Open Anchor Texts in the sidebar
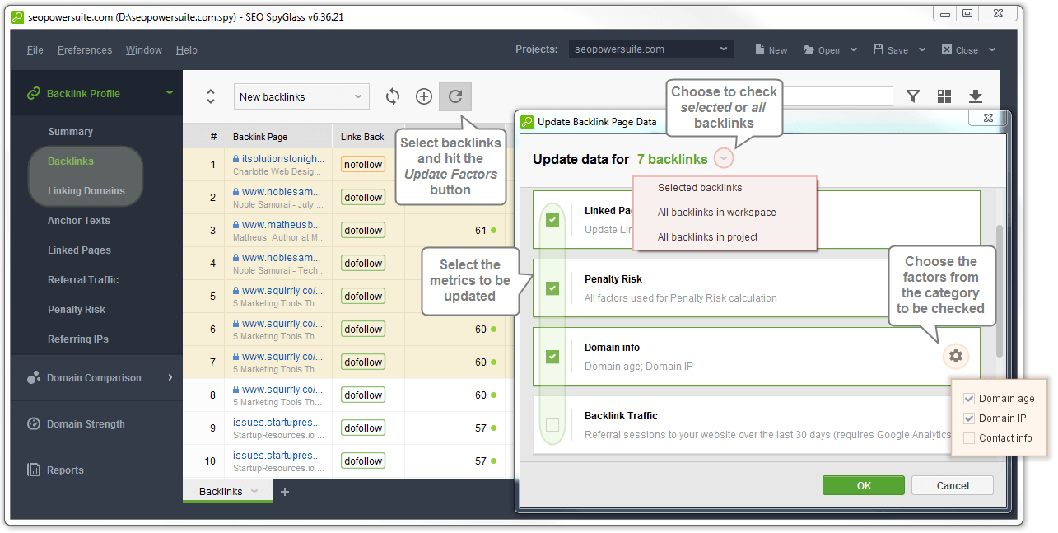The image size is (1058, 533). [x=79, y=221]
